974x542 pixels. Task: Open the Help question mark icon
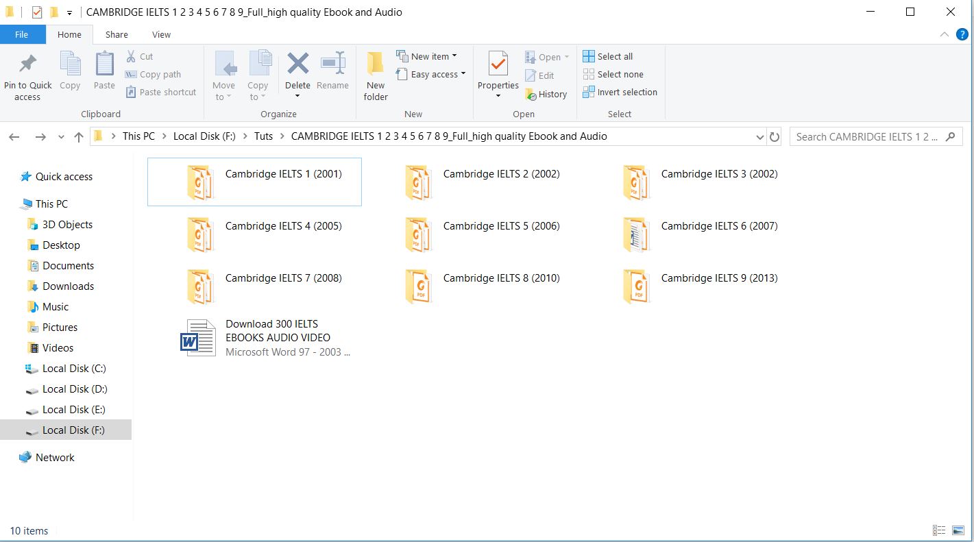962,34
